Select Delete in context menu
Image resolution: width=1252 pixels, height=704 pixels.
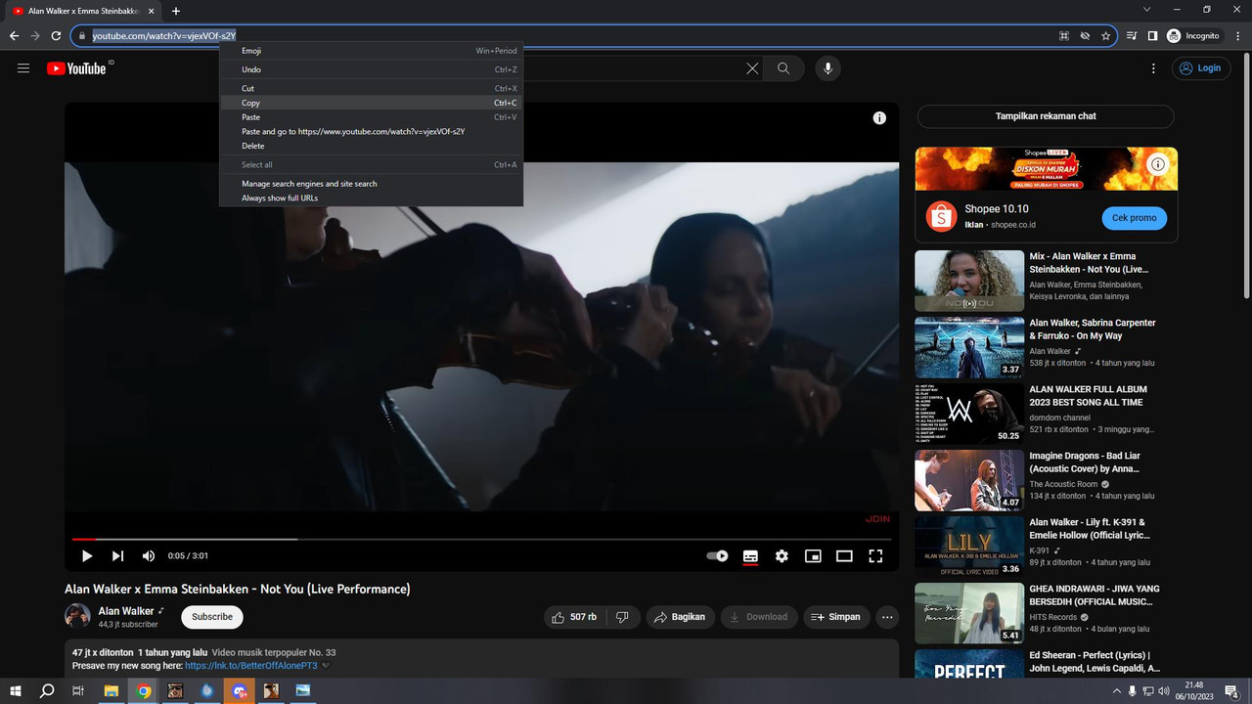pyautogui.click(x=372, y=146)
